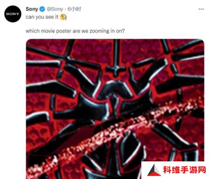Click the small cross shape above the spider head
212x179 pixels.
point(115,69)
